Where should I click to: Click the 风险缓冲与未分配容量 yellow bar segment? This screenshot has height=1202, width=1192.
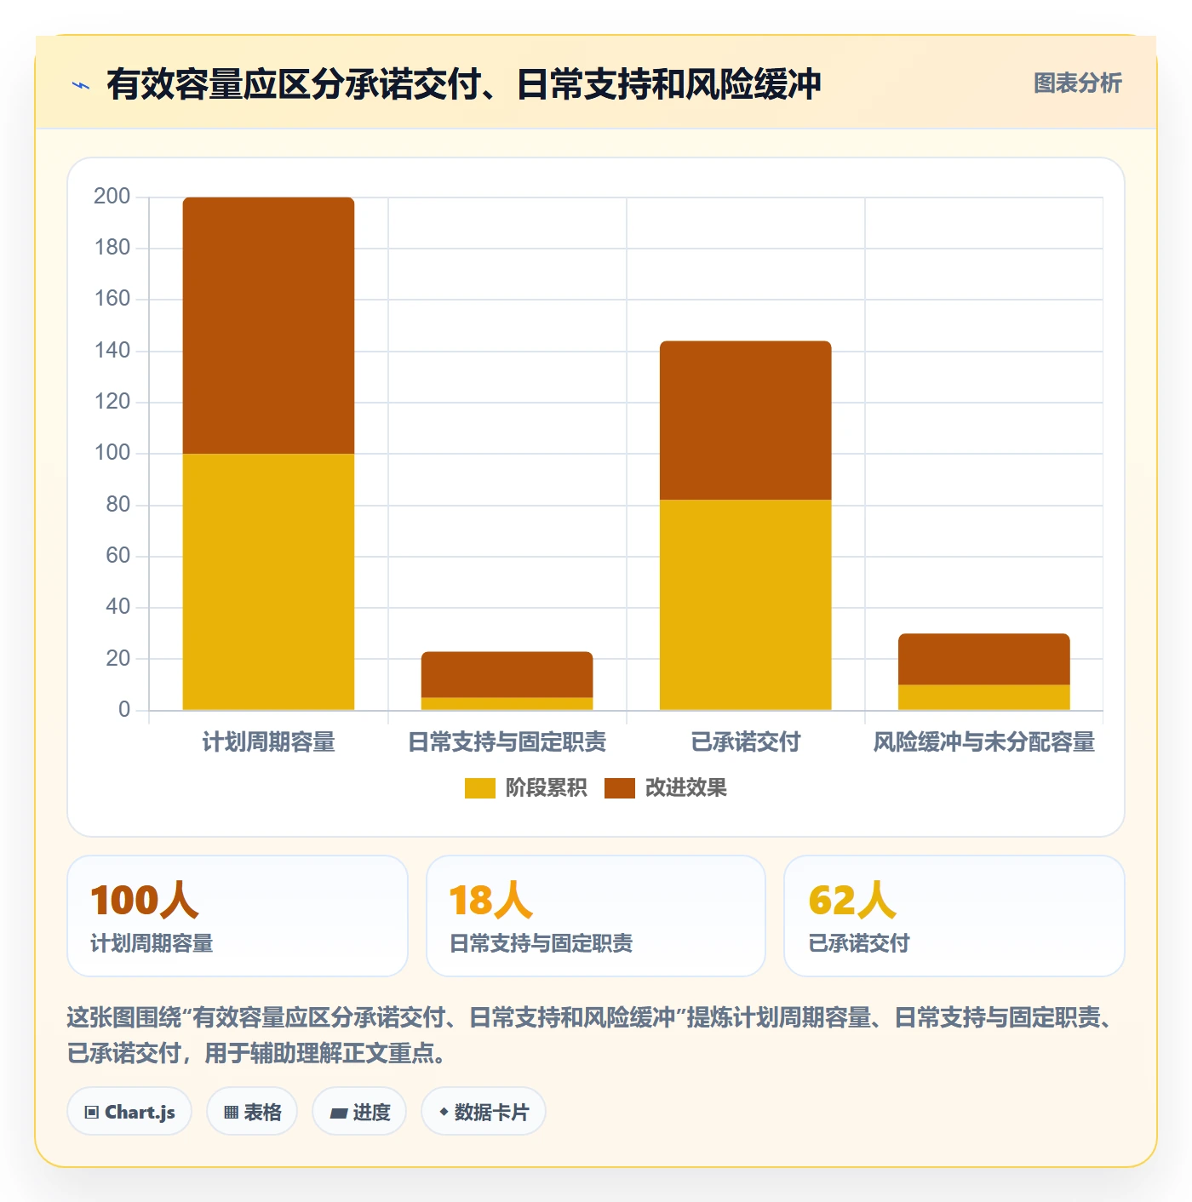[x=983, y=698]
